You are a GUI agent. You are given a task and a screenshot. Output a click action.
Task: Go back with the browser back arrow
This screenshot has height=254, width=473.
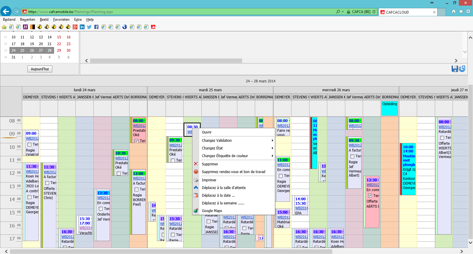(6, 12)
